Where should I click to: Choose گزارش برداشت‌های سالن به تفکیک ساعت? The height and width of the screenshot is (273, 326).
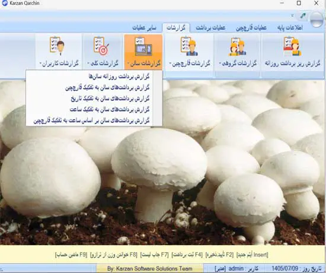(x=110, y=109)
